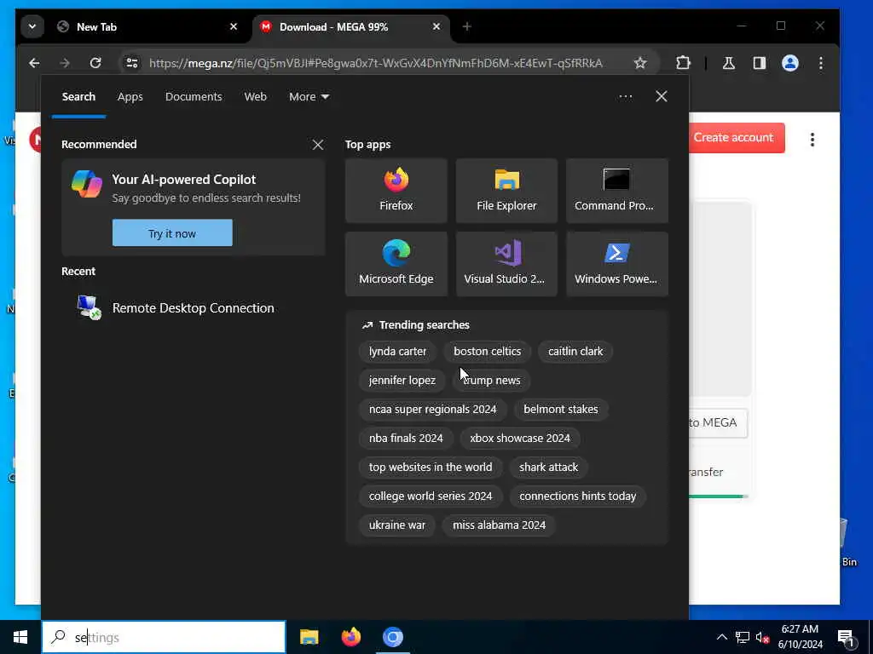Open MEGA page options menu

coord(812,139)
